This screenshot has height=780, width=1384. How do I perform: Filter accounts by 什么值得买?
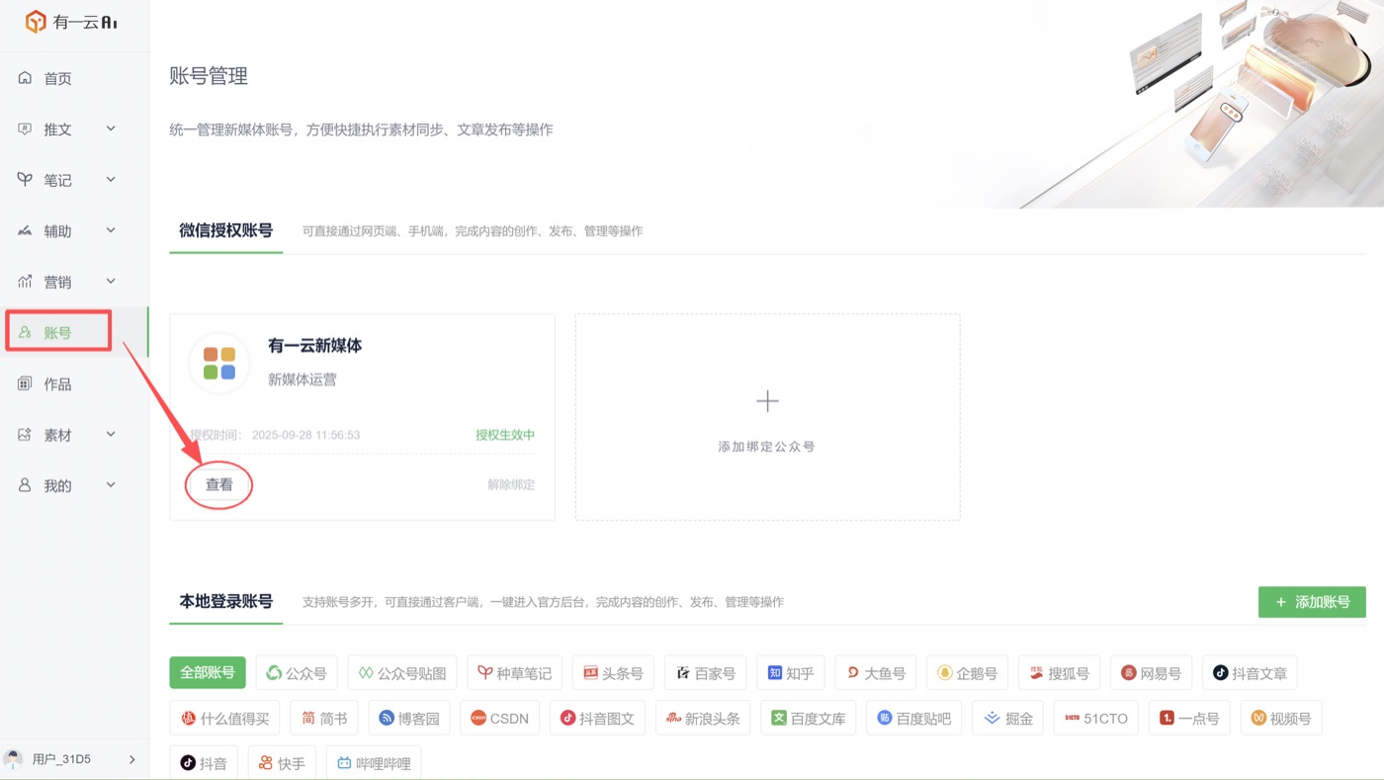225,719
